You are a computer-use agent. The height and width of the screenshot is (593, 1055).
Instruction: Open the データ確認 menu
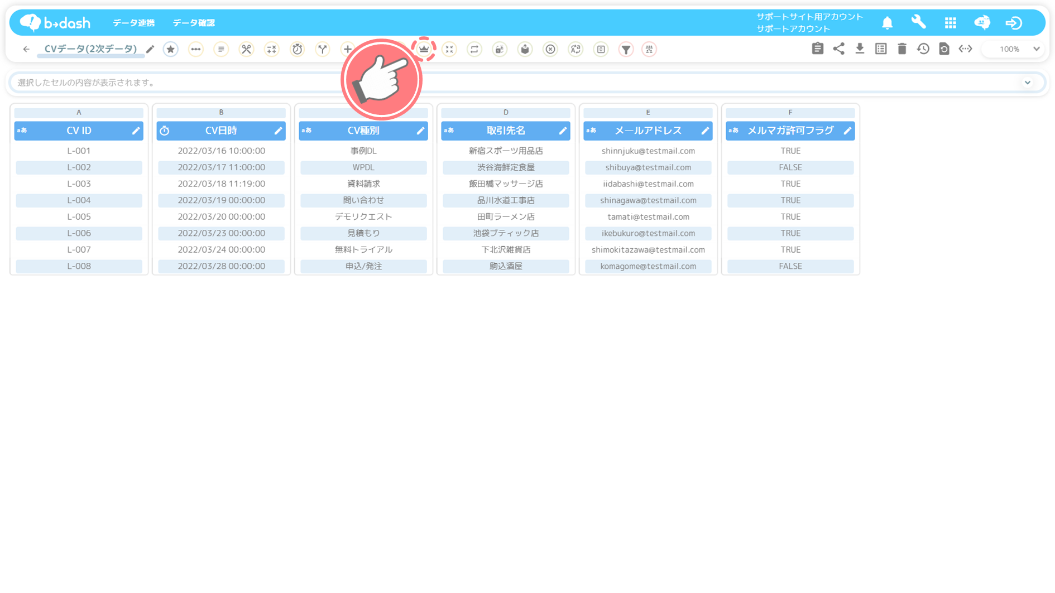(x=194, y=23)
